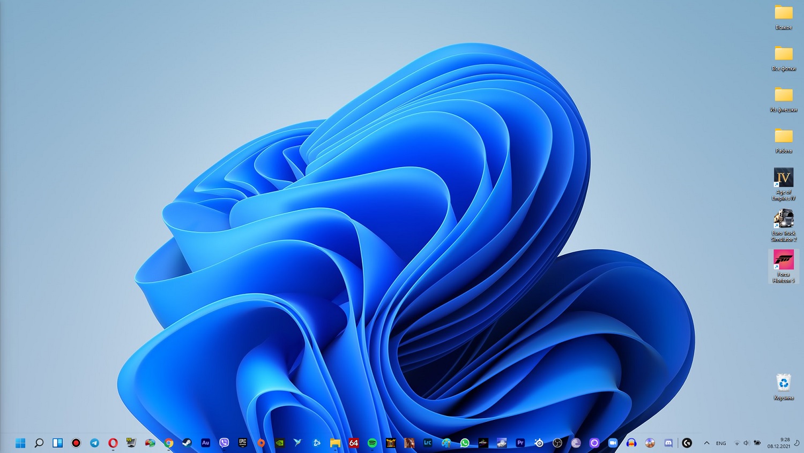Expand the hidden system tray icons

[x=706, y=443]
